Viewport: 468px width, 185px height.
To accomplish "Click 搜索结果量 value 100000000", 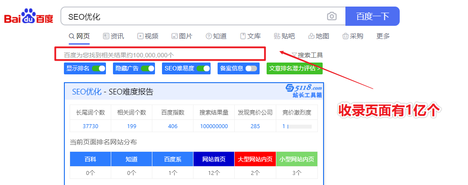I will pyautogui.click(x=214, y=126).
